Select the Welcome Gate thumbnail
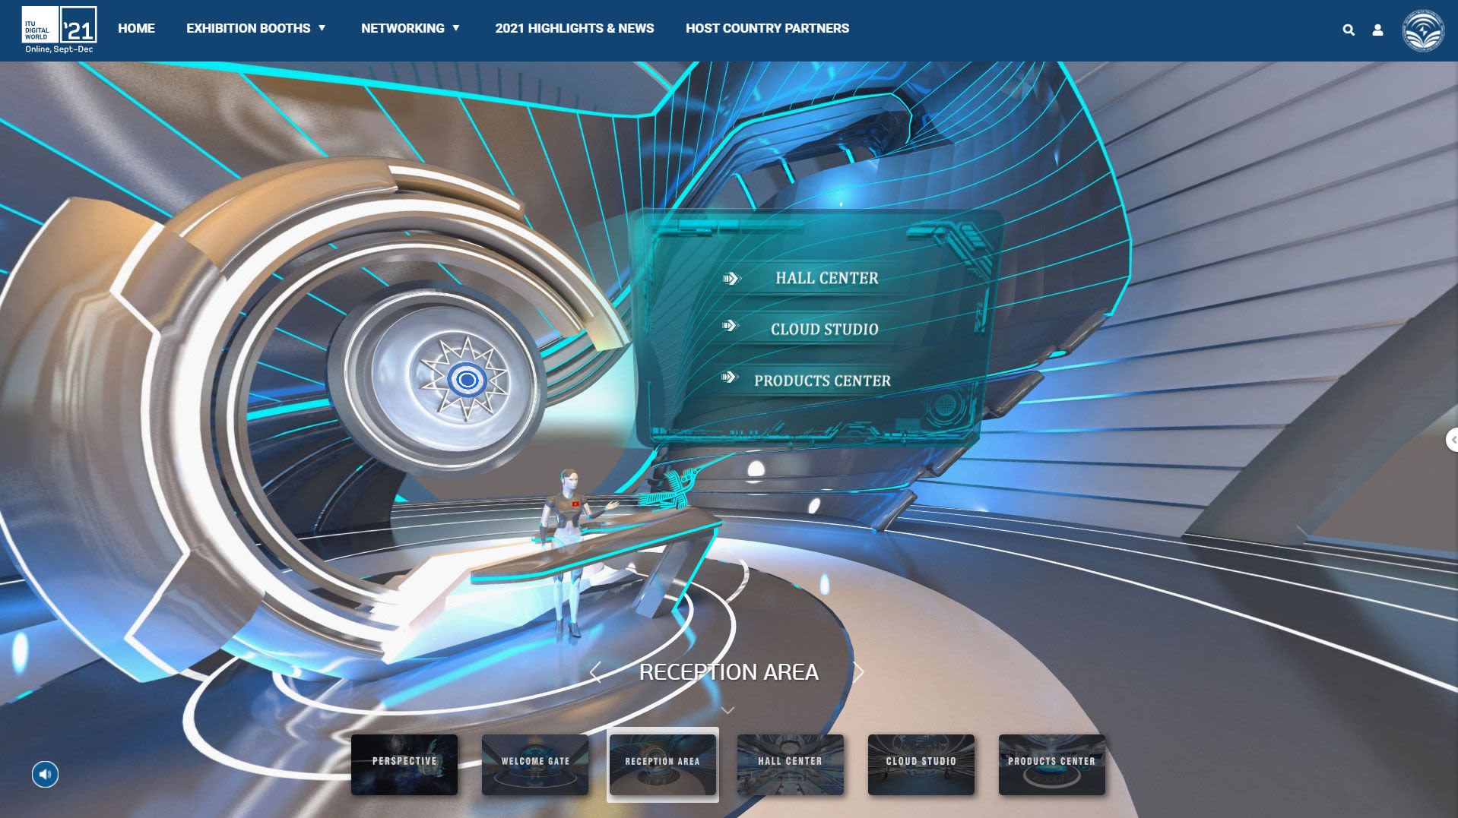Viewport: 1458px width, 818px height. 535,764
